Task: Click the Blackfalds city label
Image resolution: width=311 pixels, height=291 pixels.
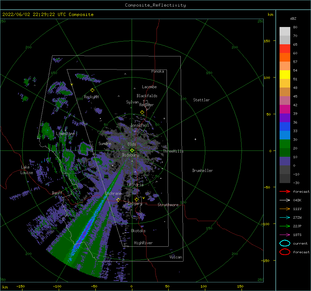Action: (x=147, y=96)
